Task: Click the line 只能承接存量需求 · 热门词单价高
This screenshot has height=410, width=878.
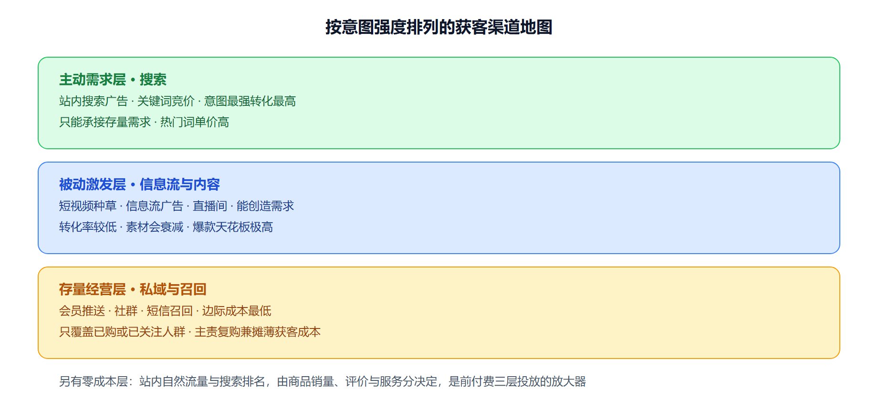Action: pos(144,122)
